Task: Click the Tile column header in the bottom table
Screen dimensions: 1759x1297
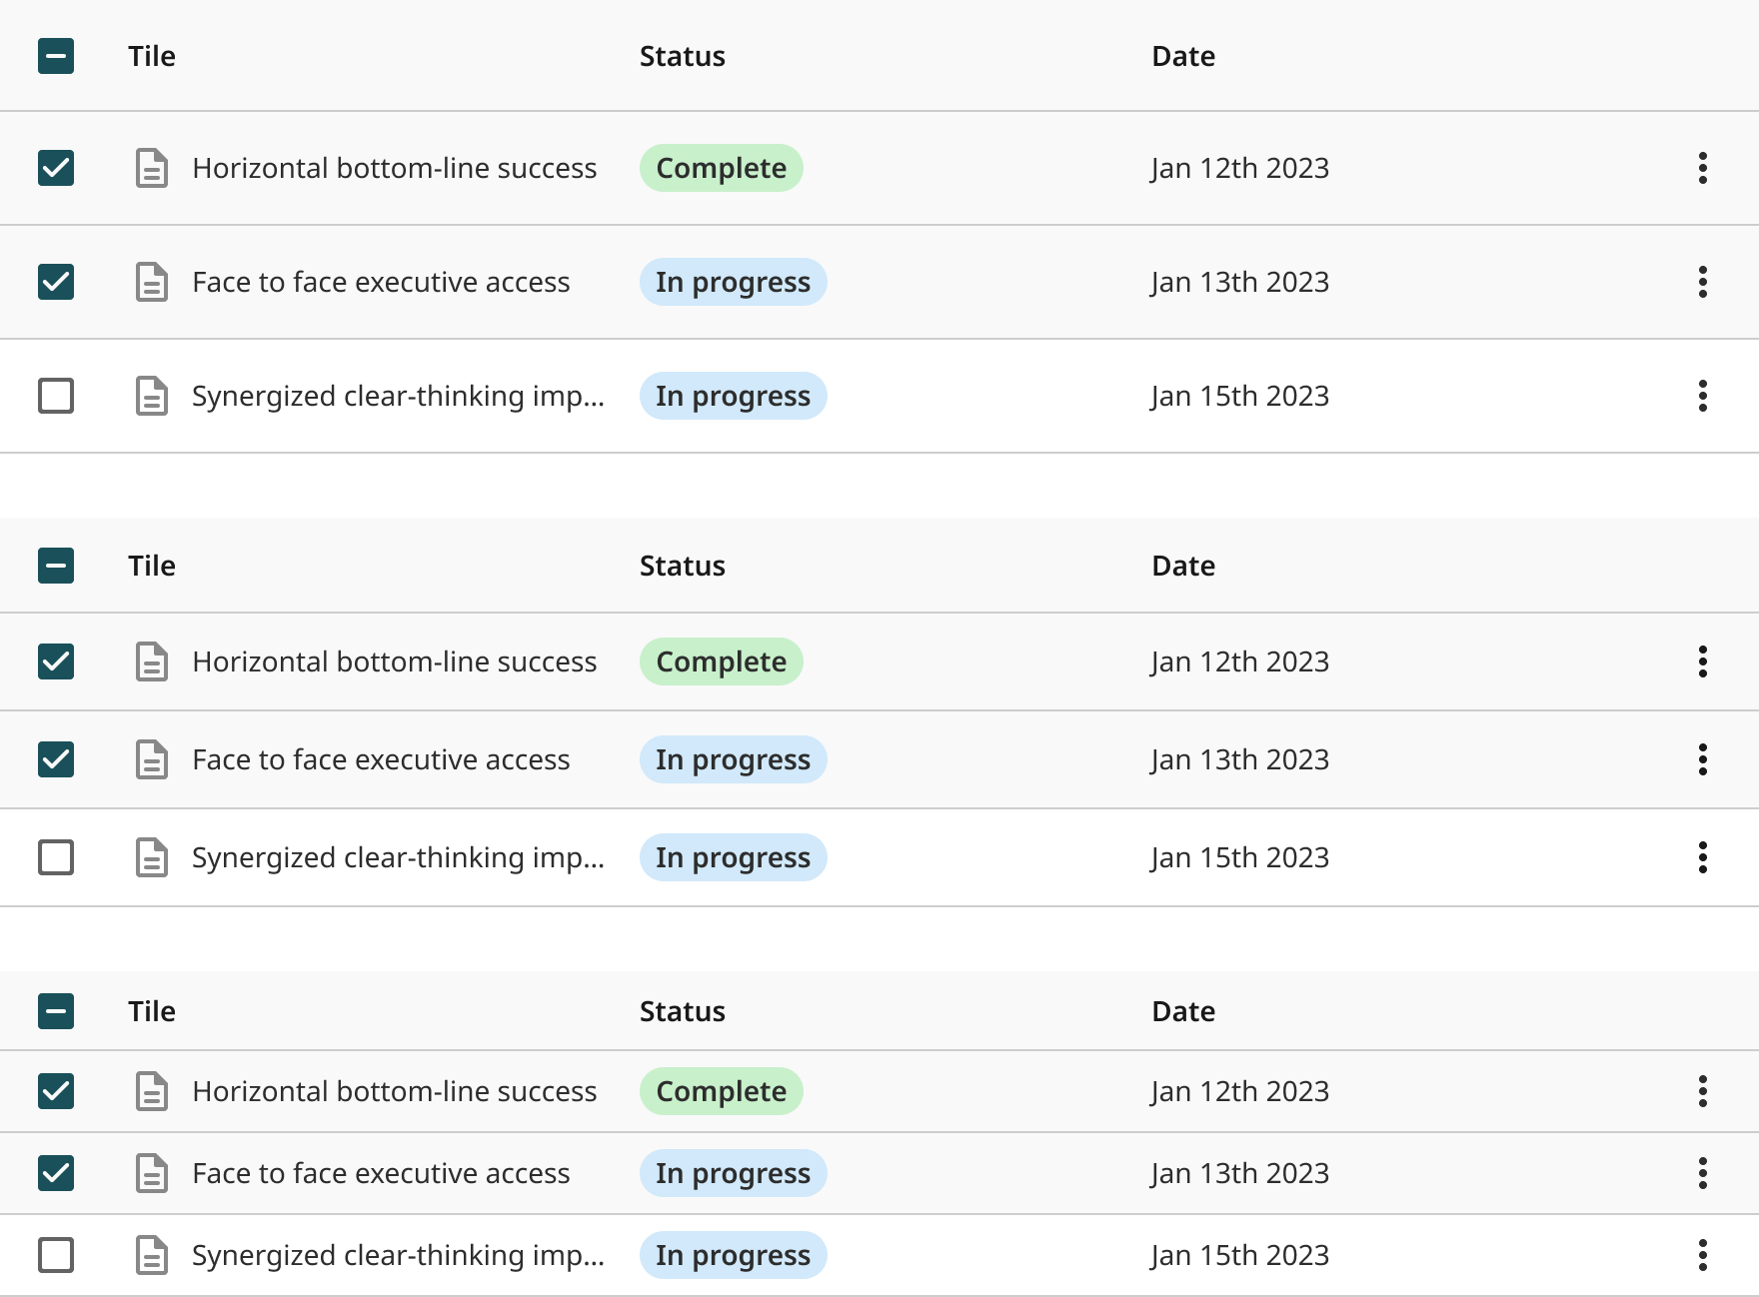Action: (152, 1011)
